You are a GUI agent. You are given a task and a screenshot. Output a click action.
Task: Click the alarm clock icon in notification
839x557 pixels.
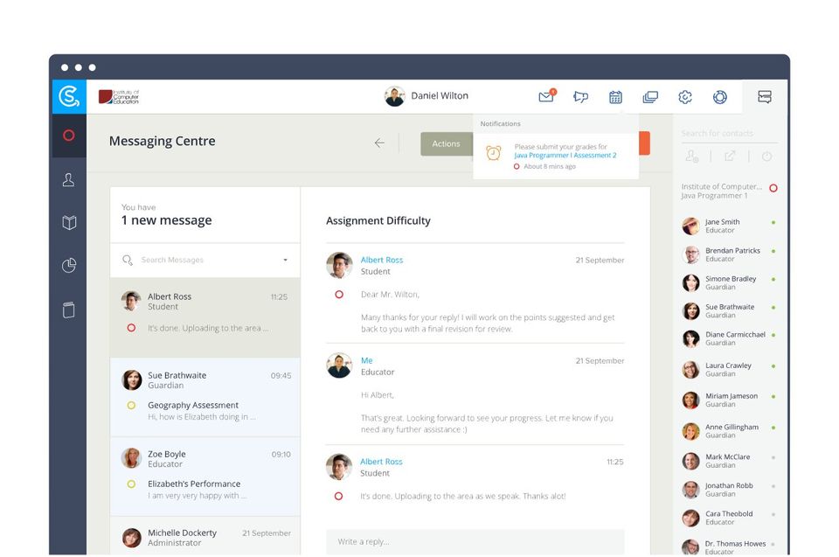tap(493, 153)
